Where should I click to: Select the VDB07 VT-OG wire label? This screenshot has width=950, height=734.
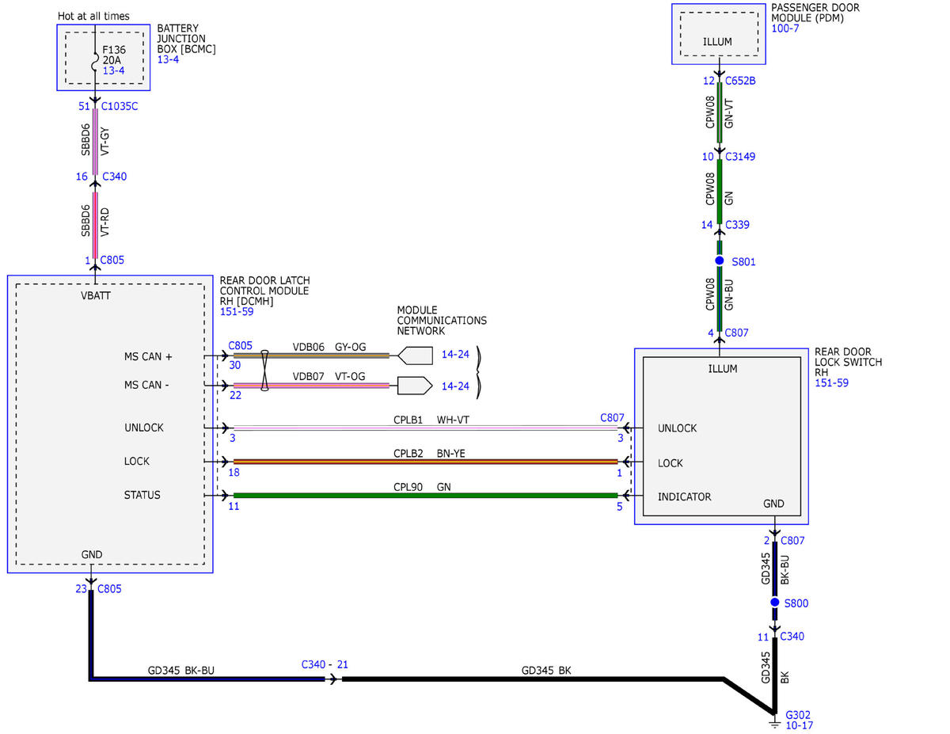click(329, 376)
